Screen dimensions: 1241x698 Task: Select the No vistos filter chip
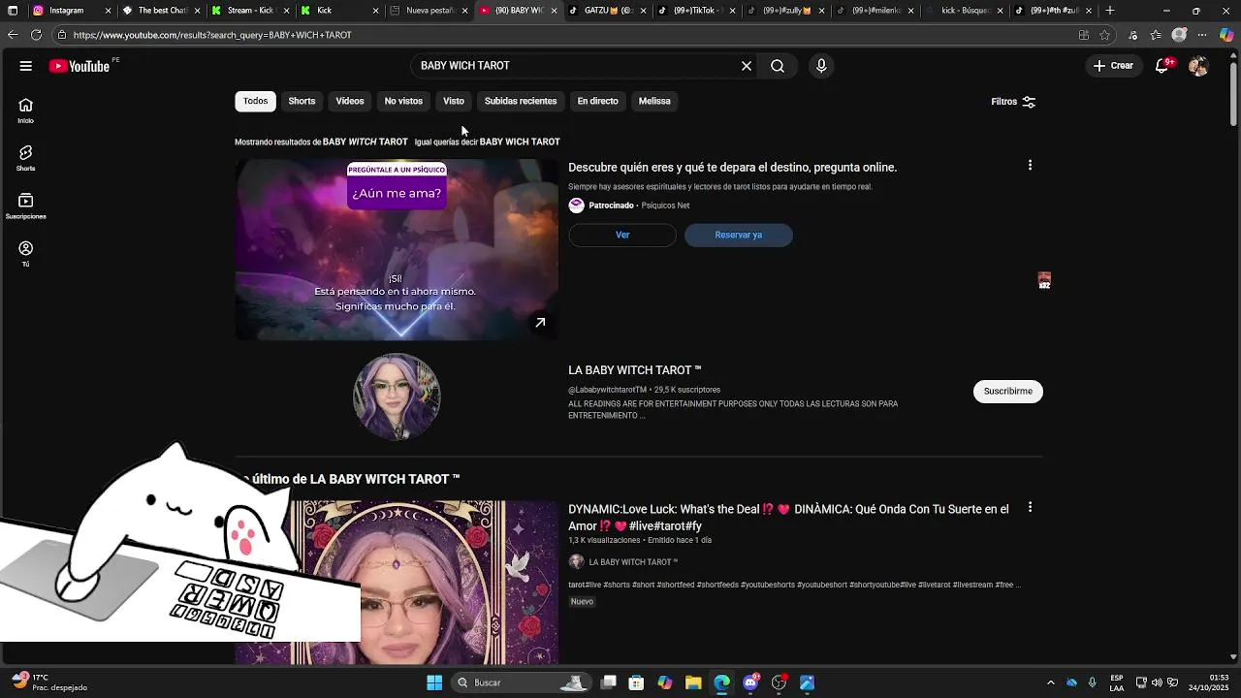403,101
